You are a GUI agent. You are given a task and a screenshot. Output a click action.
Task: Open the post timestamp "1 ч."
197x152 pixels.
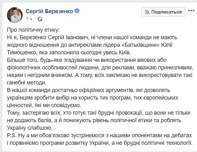pyautogui.click(x=29, y=19)
